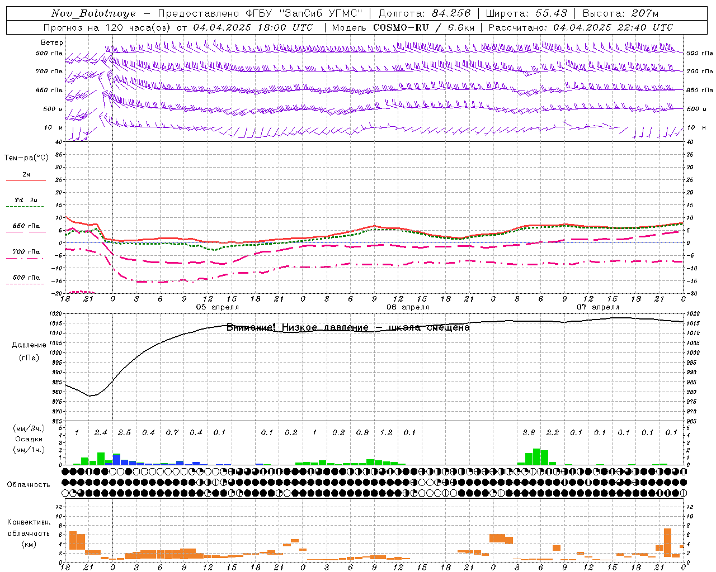Click the 700 гПа label on the left wind axis

[x=49, y=71]
